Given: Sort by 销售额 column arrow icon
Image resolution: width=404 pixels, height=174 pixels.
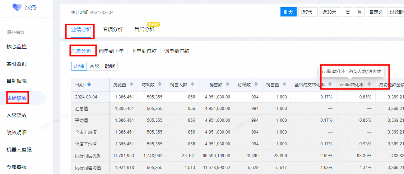Looking at the screenshot, I should 228,84.
